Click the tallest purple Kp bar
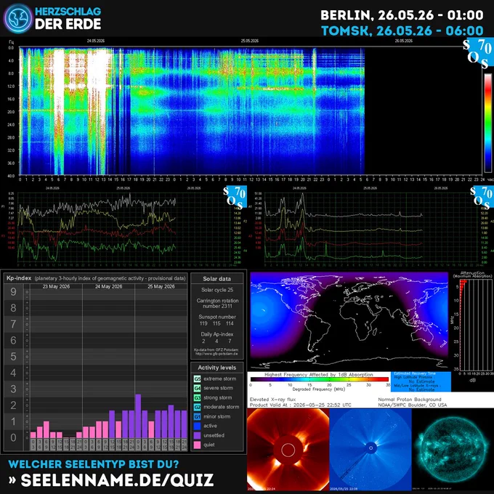 tap(138, 416)
